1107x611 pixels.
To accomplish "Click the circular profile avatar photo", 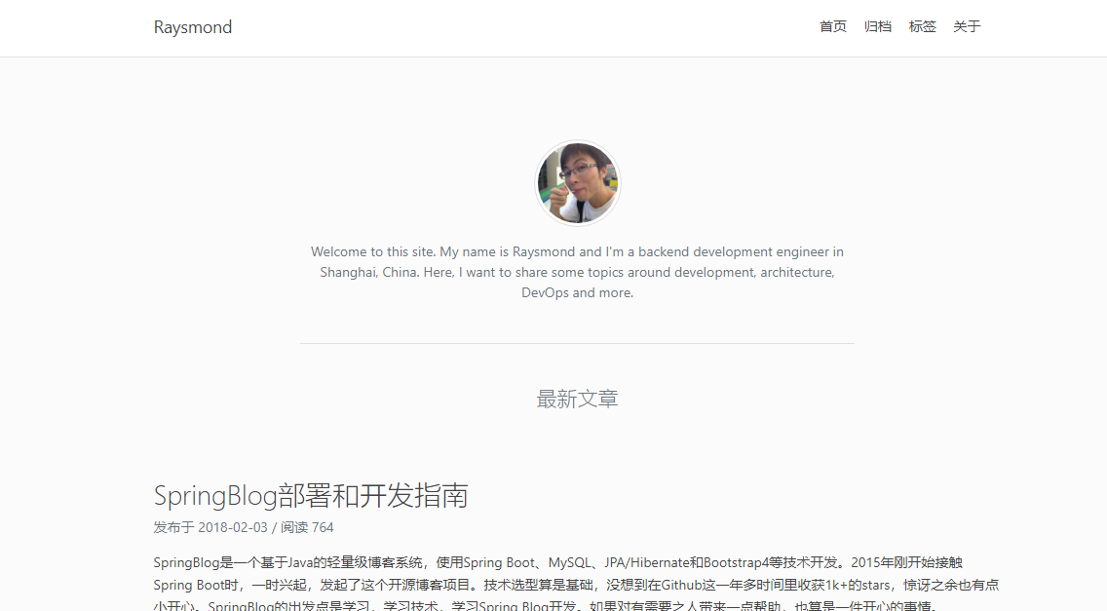I will pyautogui.click(x=578, y=183).
